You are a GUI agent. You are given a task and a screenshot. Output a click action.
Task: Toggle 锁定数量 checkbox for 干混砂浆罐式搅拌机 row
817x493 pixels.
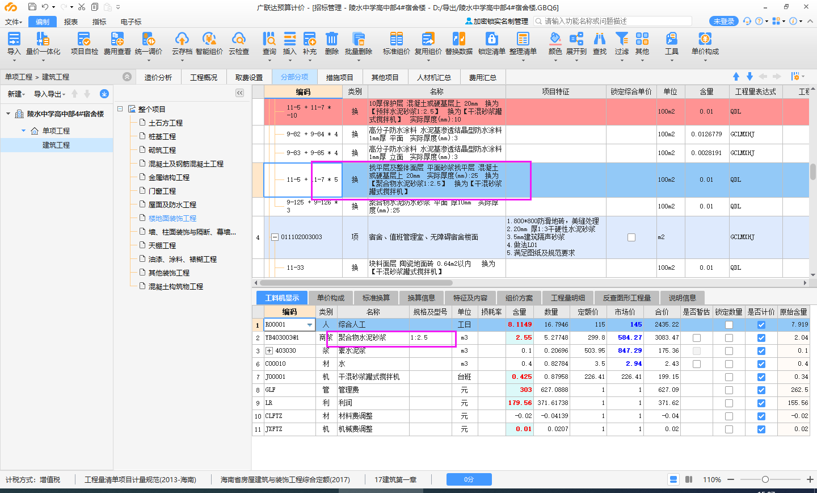pyautogui.click(x=729, y=377)
